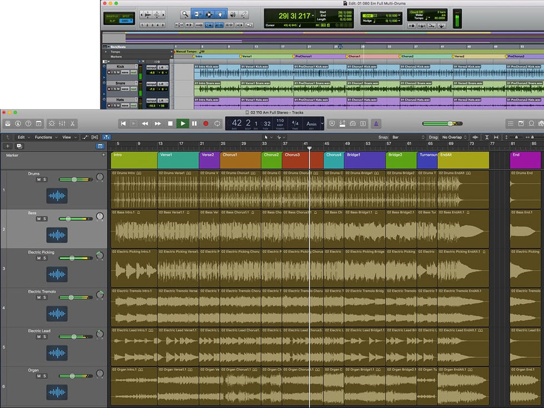Open the Mixer from the control bar
The width and height of the screenshot is (544, 408).
click(x=62, y=123)
